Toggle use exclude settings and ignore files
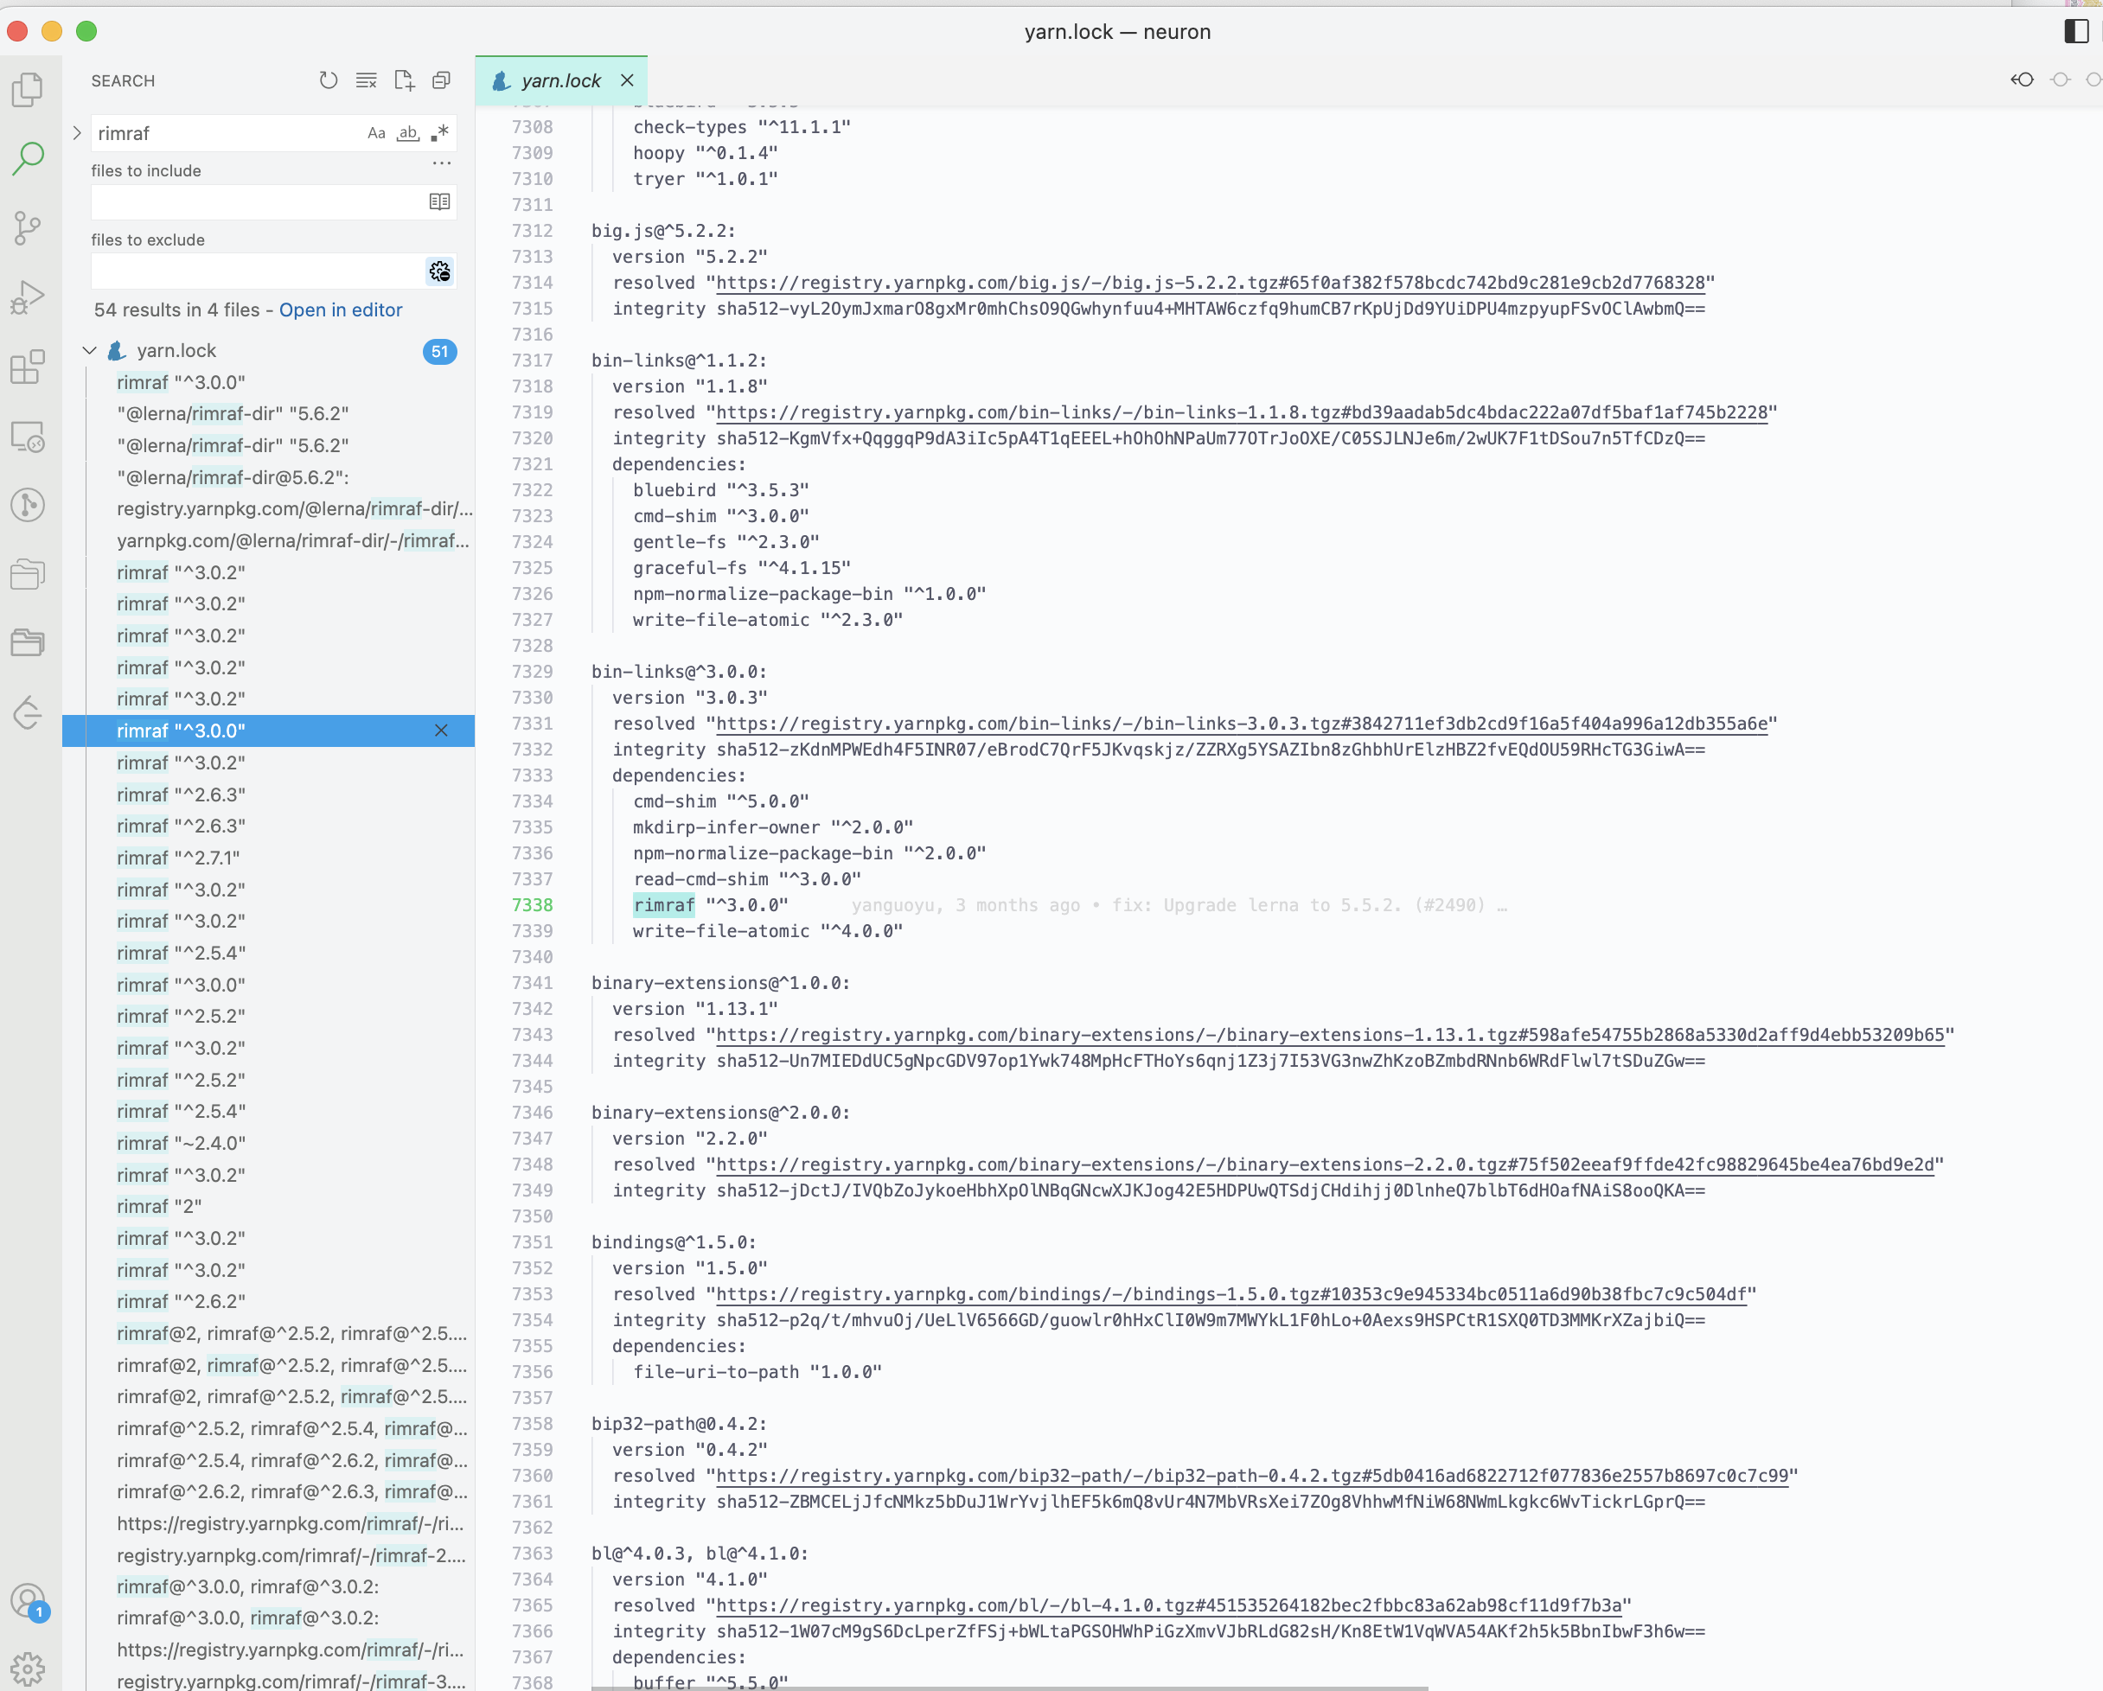 (x=440, y=271)
